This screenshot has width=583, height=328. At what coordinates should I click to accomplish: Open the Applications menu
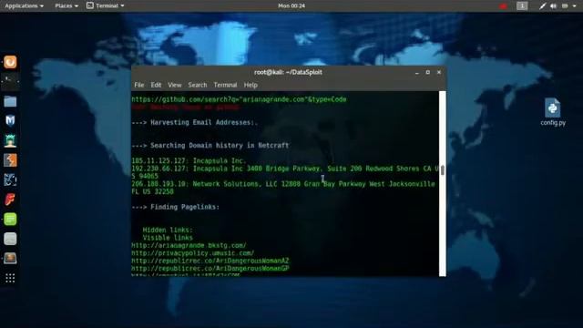click(x=25, y=6)
